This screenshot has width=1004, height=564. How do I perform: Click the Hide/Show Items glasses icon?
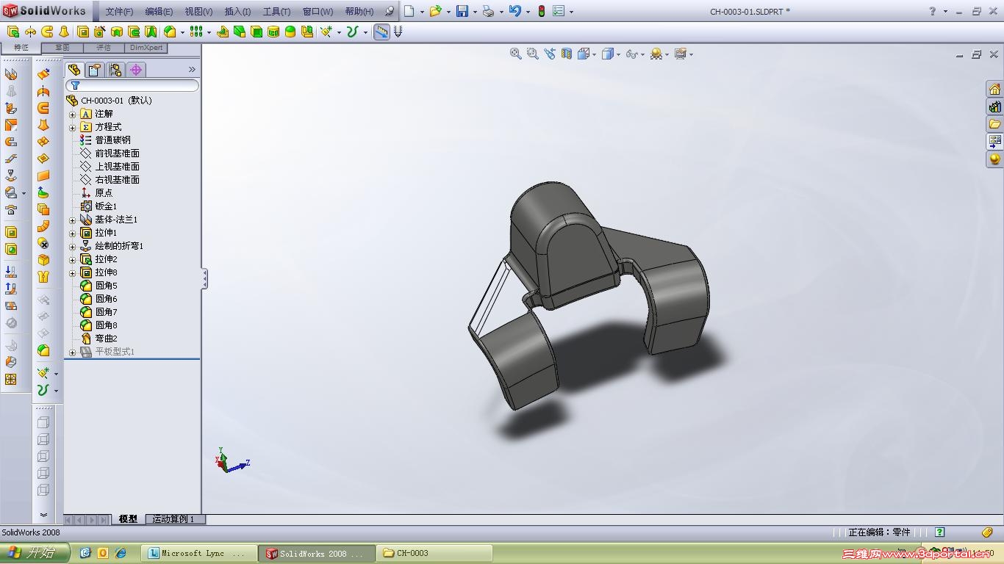631,54
